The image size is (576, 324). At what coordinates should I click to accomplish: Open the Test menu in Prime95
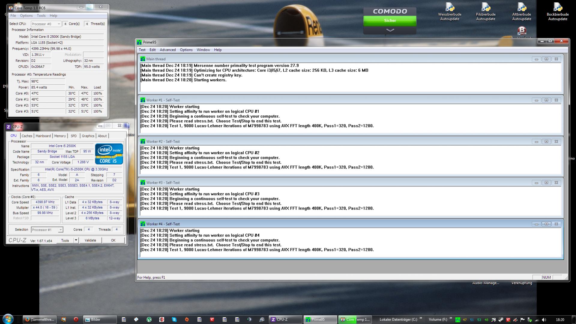[142, 50]
